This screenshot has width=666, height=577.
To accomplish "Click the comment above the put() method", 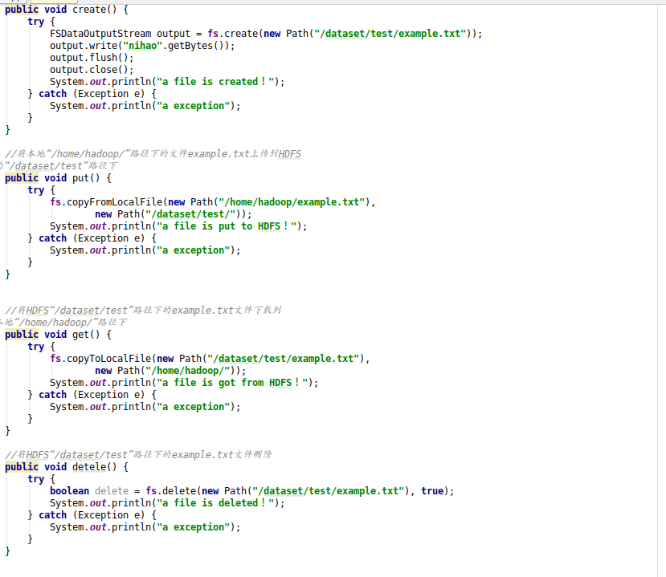I will (145, 153).
